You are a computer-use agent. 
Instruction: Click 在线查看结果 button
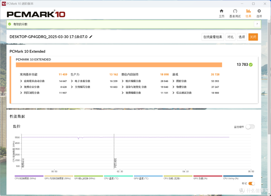tap(213, 37)
